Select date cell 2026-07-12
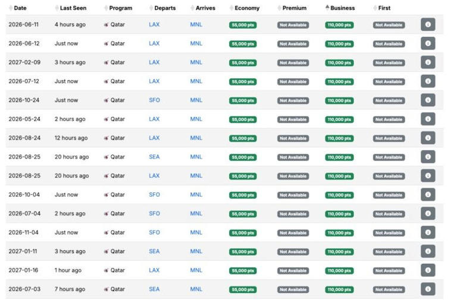 (x=24, y=81)
